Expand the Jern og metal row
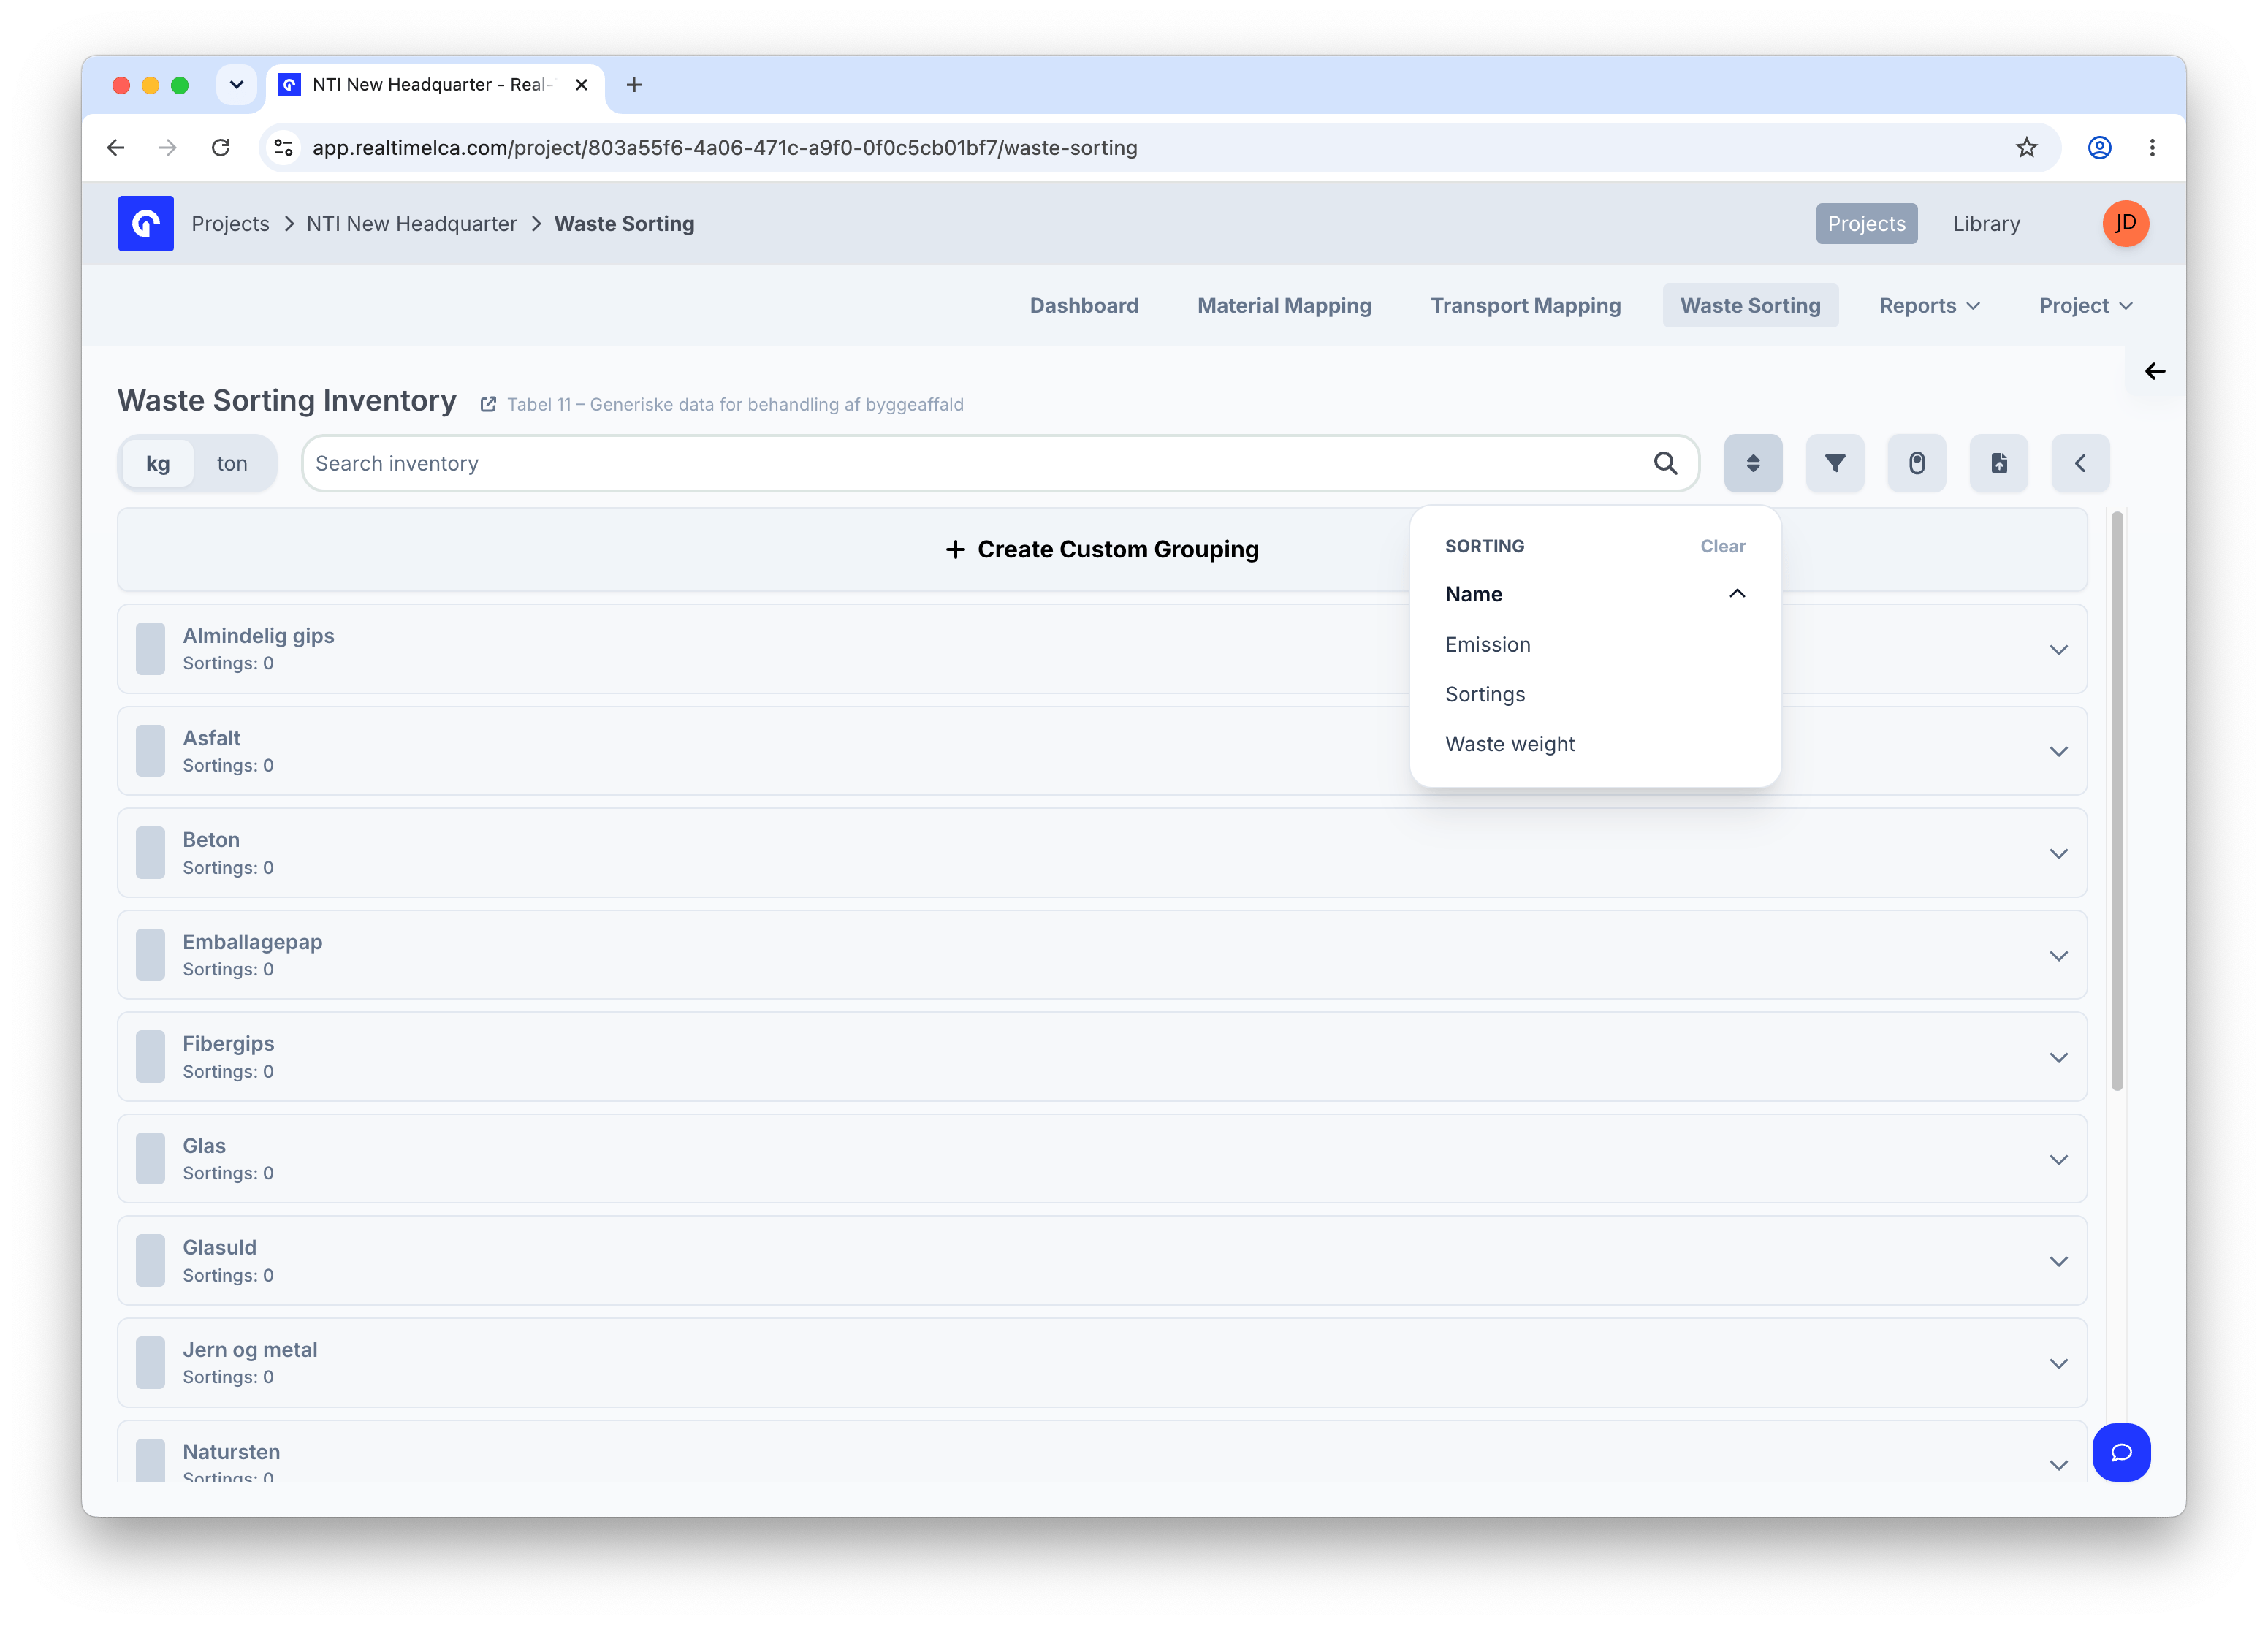The width and height of the screenshot is (2268, 1625). click(x=2058, y=1363)
